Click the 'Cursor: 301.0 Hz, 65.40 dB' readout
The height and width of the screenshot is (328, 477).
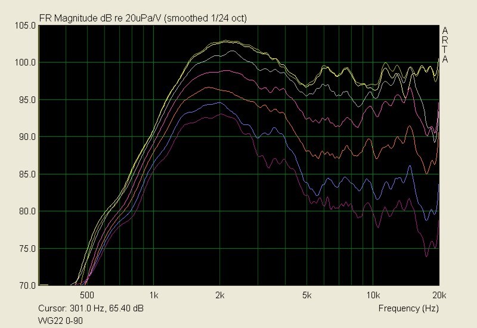91,308
